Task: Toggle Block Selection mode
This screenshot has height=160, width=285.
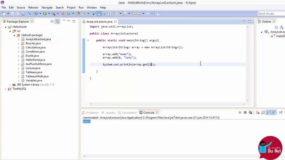Action: point(104,13)
